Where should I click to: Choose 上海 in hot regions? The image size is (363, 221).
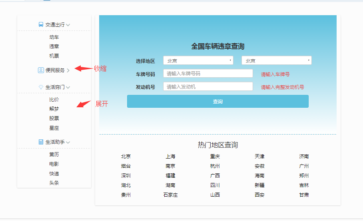coord(170,157)
